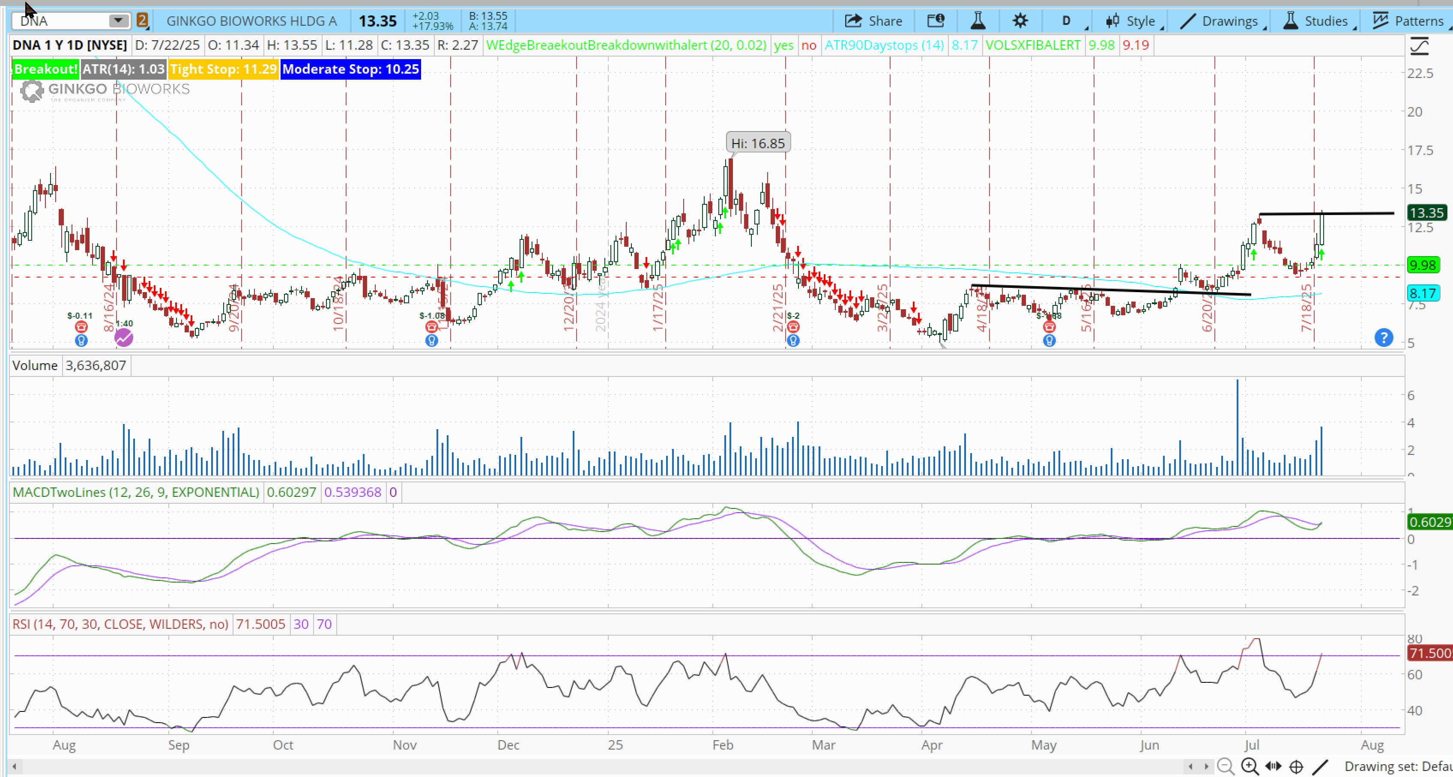Click the ATR(14): 1.03 label
The height and width of the screenshot is (777, 1453).
[123, 69]
